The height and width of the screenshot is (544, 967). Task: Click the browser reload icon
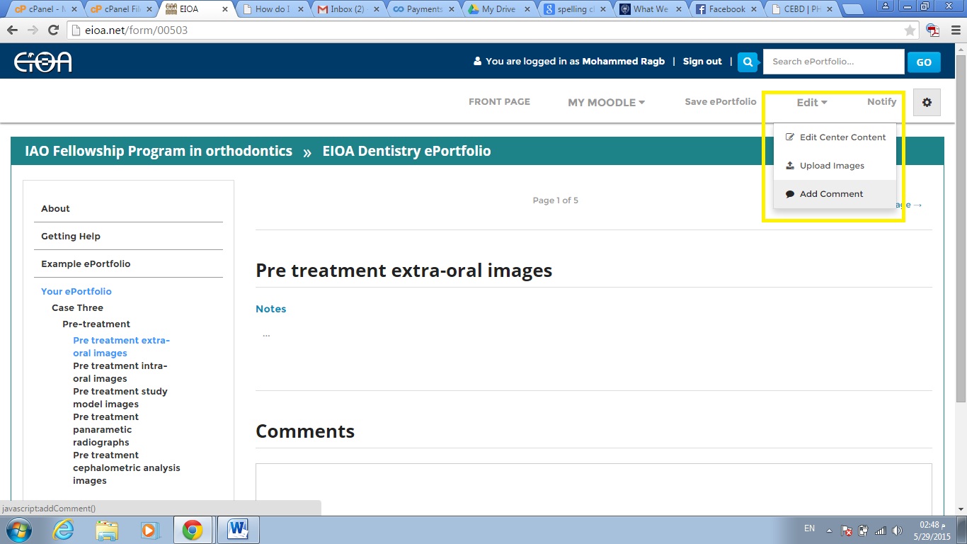pyautogui.click(x=53, y=30)
